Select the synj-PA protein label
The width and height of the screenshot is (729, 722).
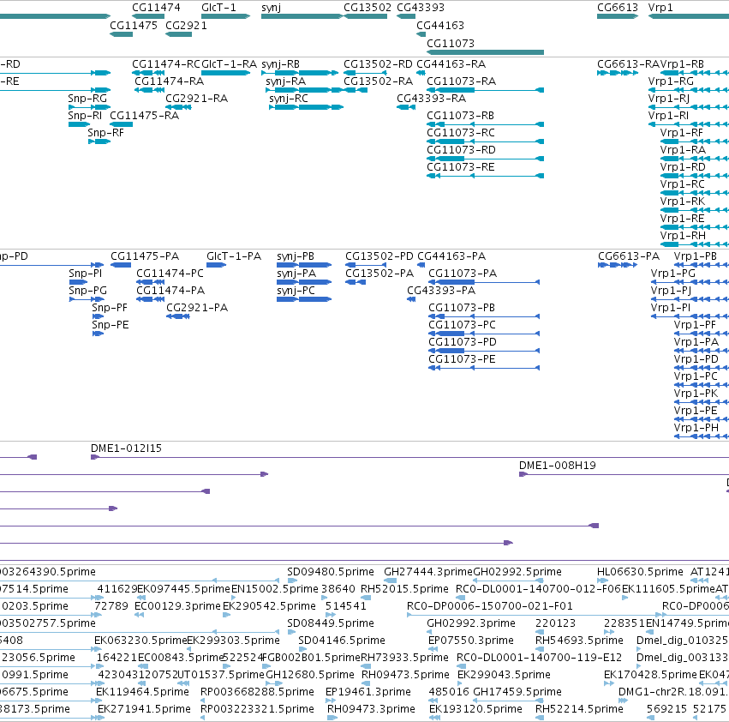296,274
